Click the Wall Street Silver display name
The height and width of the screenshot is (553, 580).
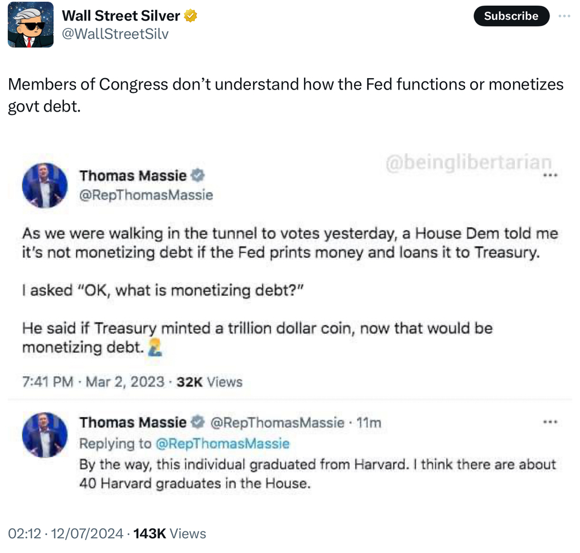tap(121, 16)
